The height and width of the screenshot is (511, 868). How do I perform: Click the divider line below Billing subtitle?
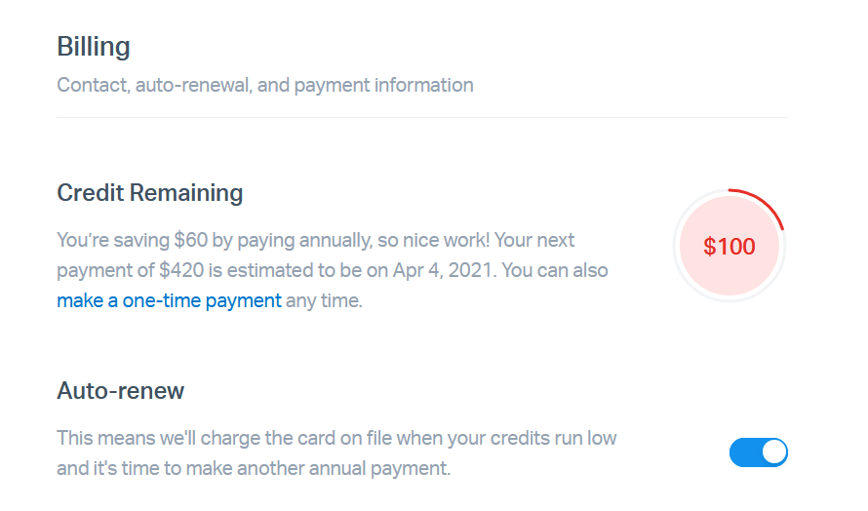pyautogui.click(x=421, y=118)
